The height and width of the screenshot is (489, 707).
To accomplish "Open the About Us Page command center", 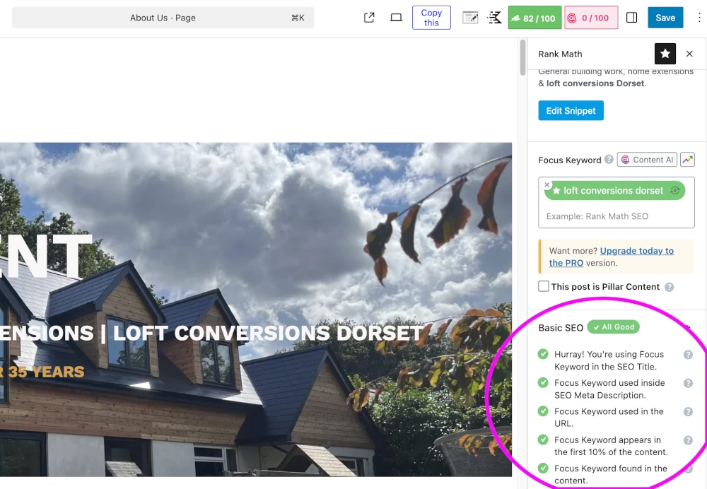I will (163, 18).
